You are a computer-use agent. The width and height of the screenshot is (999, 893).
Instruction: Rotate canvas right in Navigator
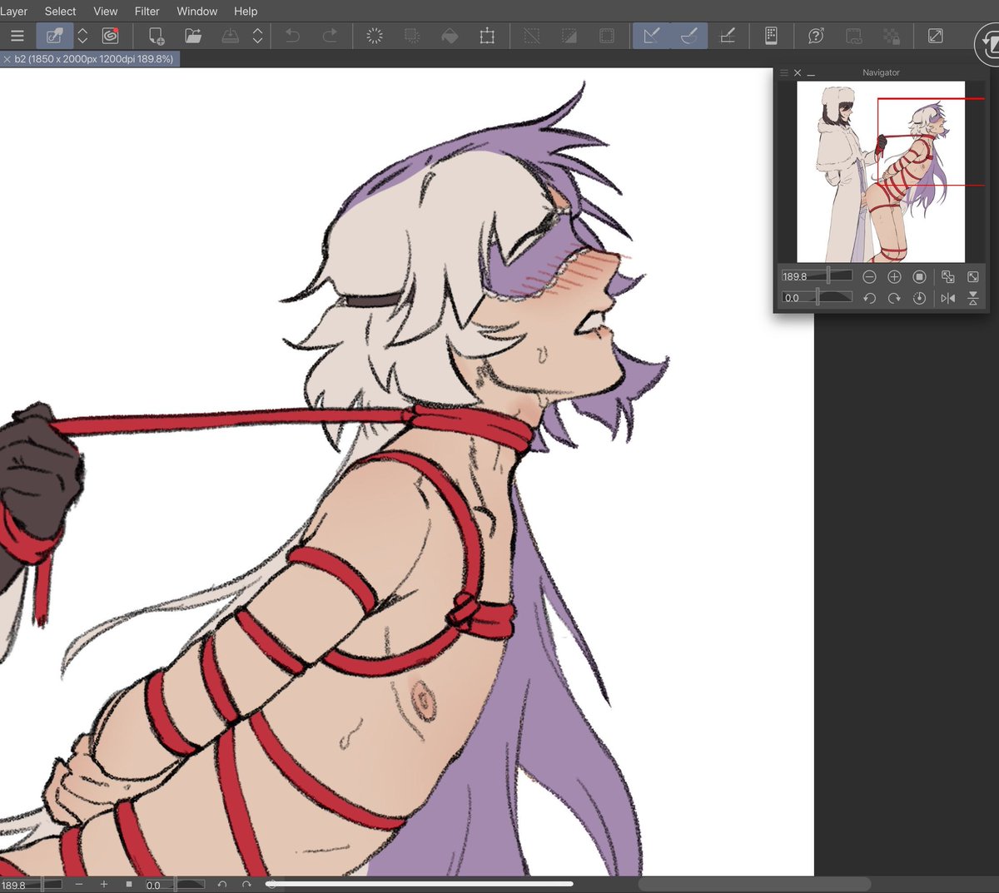pyautogui.click(x=894, y=298)
